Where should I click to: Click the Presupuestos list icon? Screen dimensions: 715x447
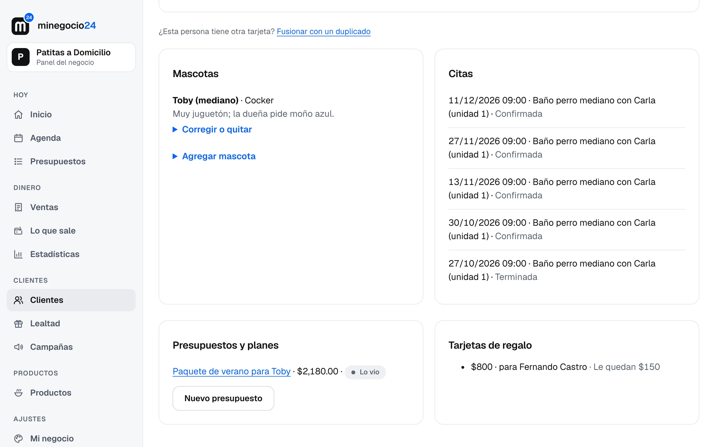point(18,161)
